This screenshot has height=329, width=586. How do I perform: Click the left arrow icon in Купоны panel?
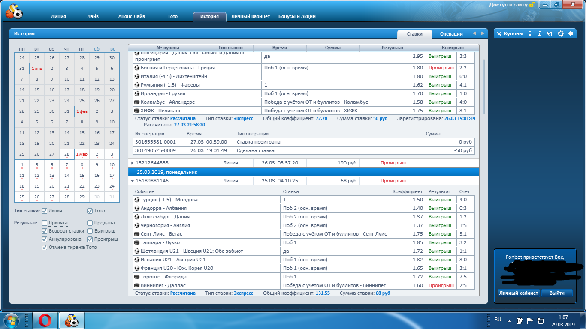point(571,33)
